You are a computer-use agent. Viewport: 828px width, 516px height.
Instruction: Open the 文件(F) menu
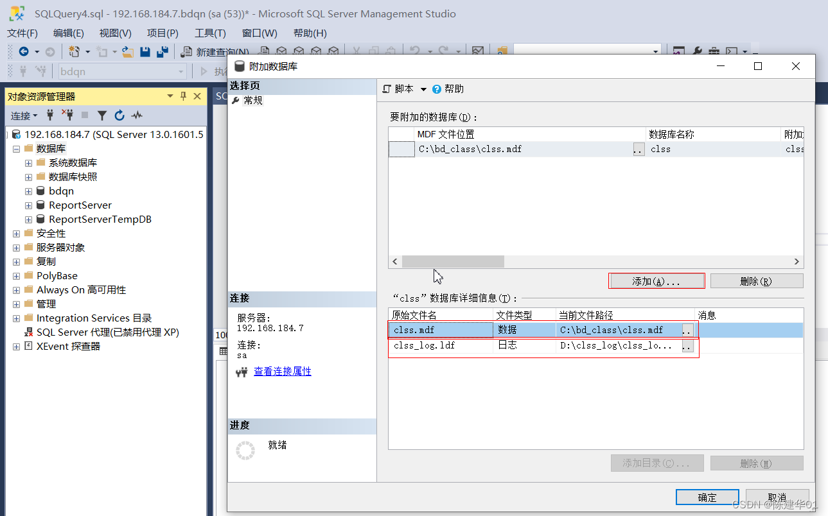point(22,33)
